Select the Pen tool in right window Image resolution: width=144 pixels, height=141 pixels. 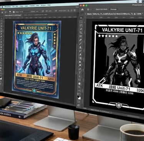coord(80,69)
